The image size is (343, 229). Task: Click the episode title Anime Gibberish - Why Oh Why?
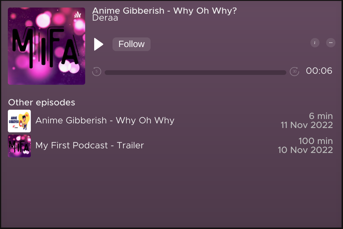point(165,11)
